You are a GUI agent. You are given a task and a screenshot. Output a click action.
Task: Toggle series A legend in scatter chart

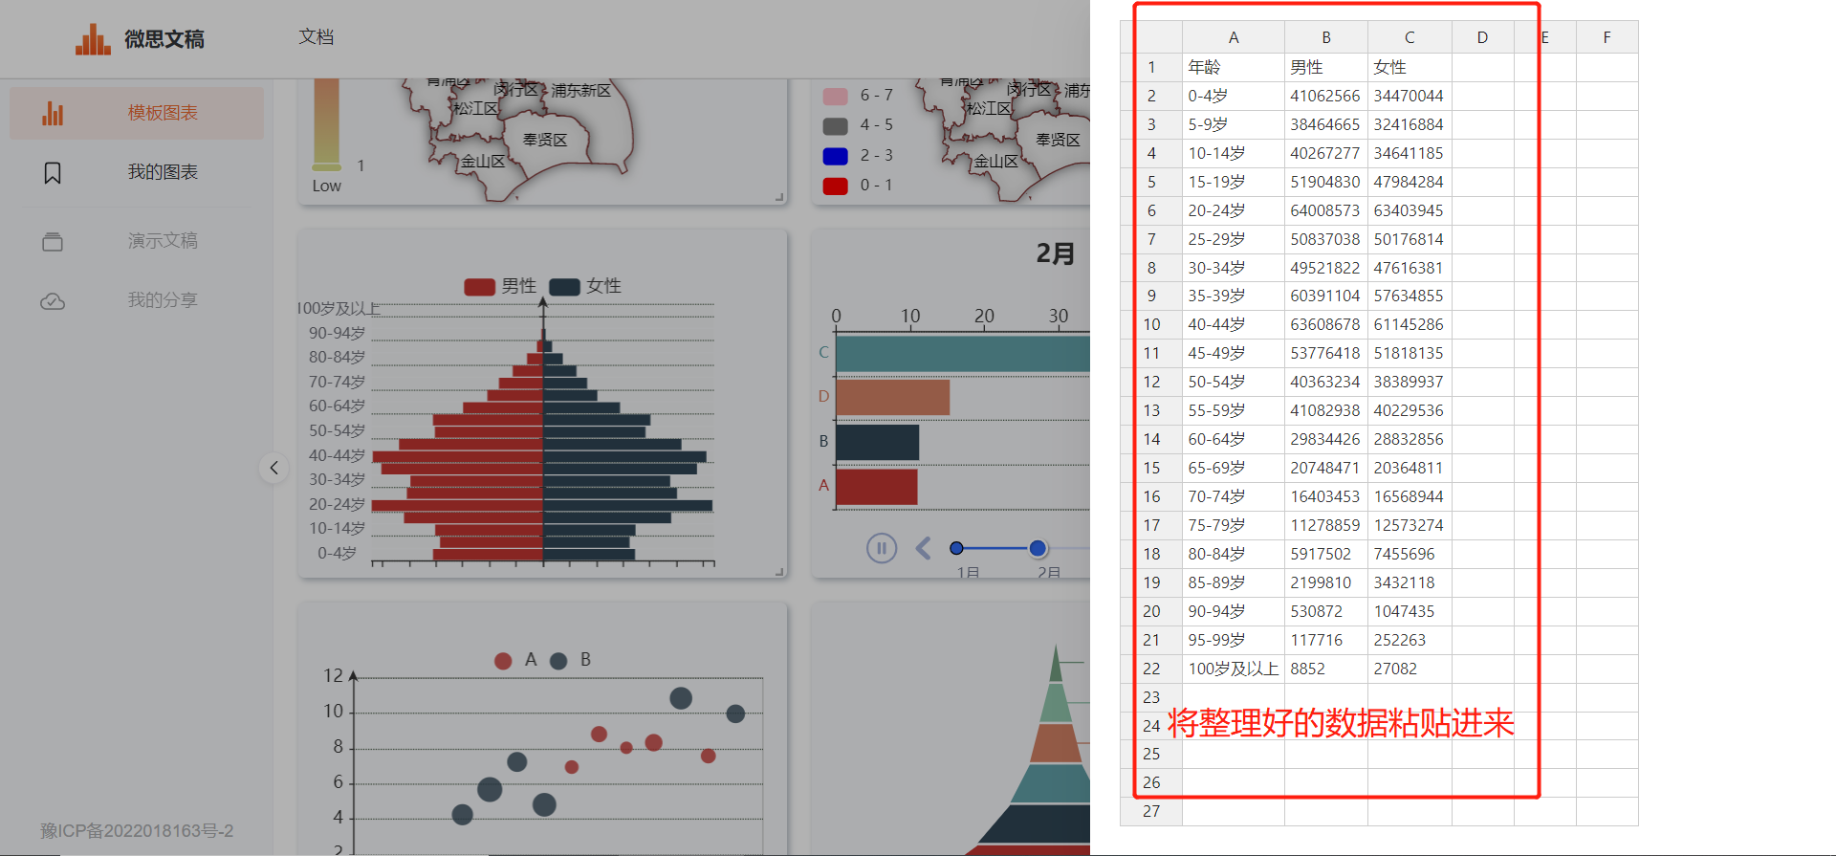516,660
